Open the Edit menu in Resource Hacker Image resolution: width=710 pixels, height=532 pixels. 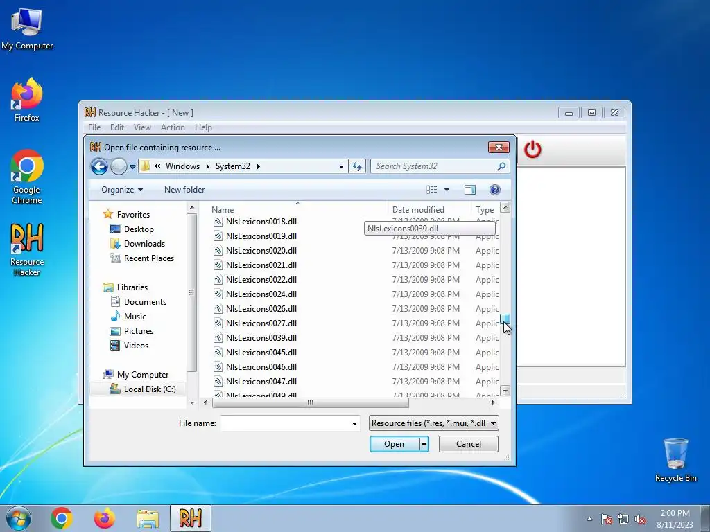pyautogui.click(x=116, y=127)
